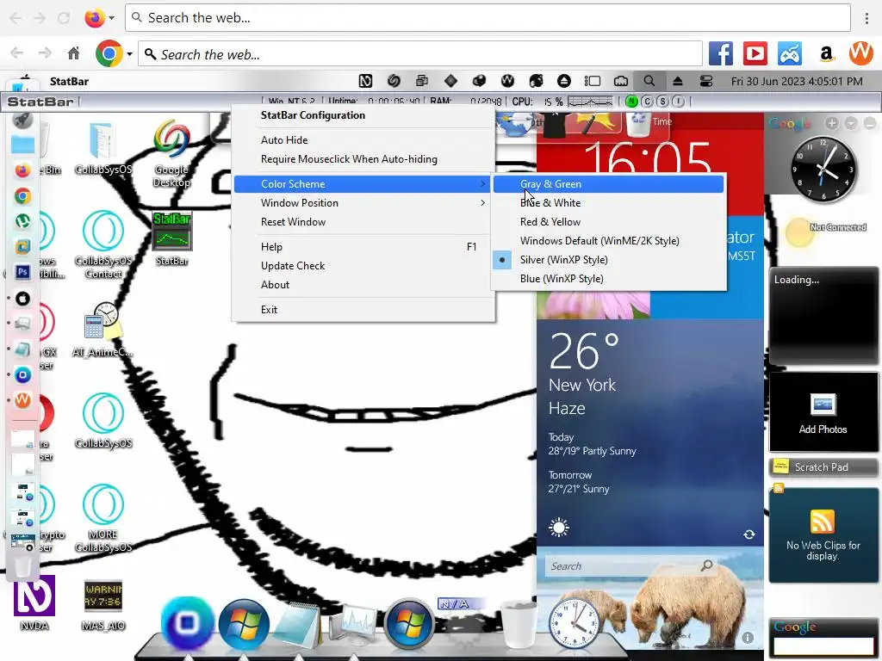This screenshot has width=882, height=661.
Task: Click the green N indicator on StatBar
Action: [x=631, y=102]
